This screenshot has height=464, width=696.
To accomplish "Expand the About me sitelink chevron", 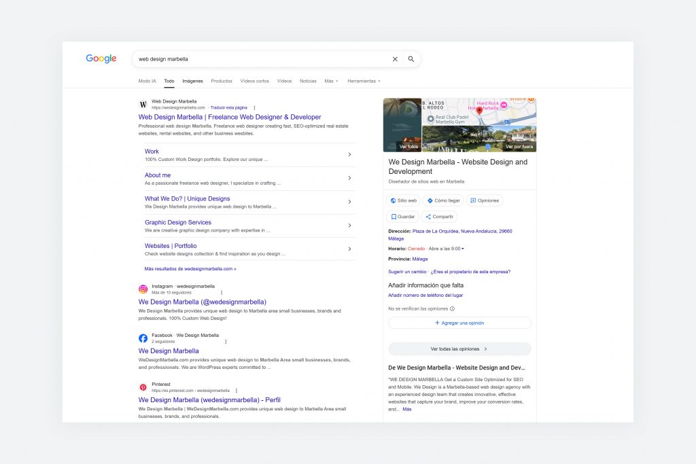I will 349,178.
